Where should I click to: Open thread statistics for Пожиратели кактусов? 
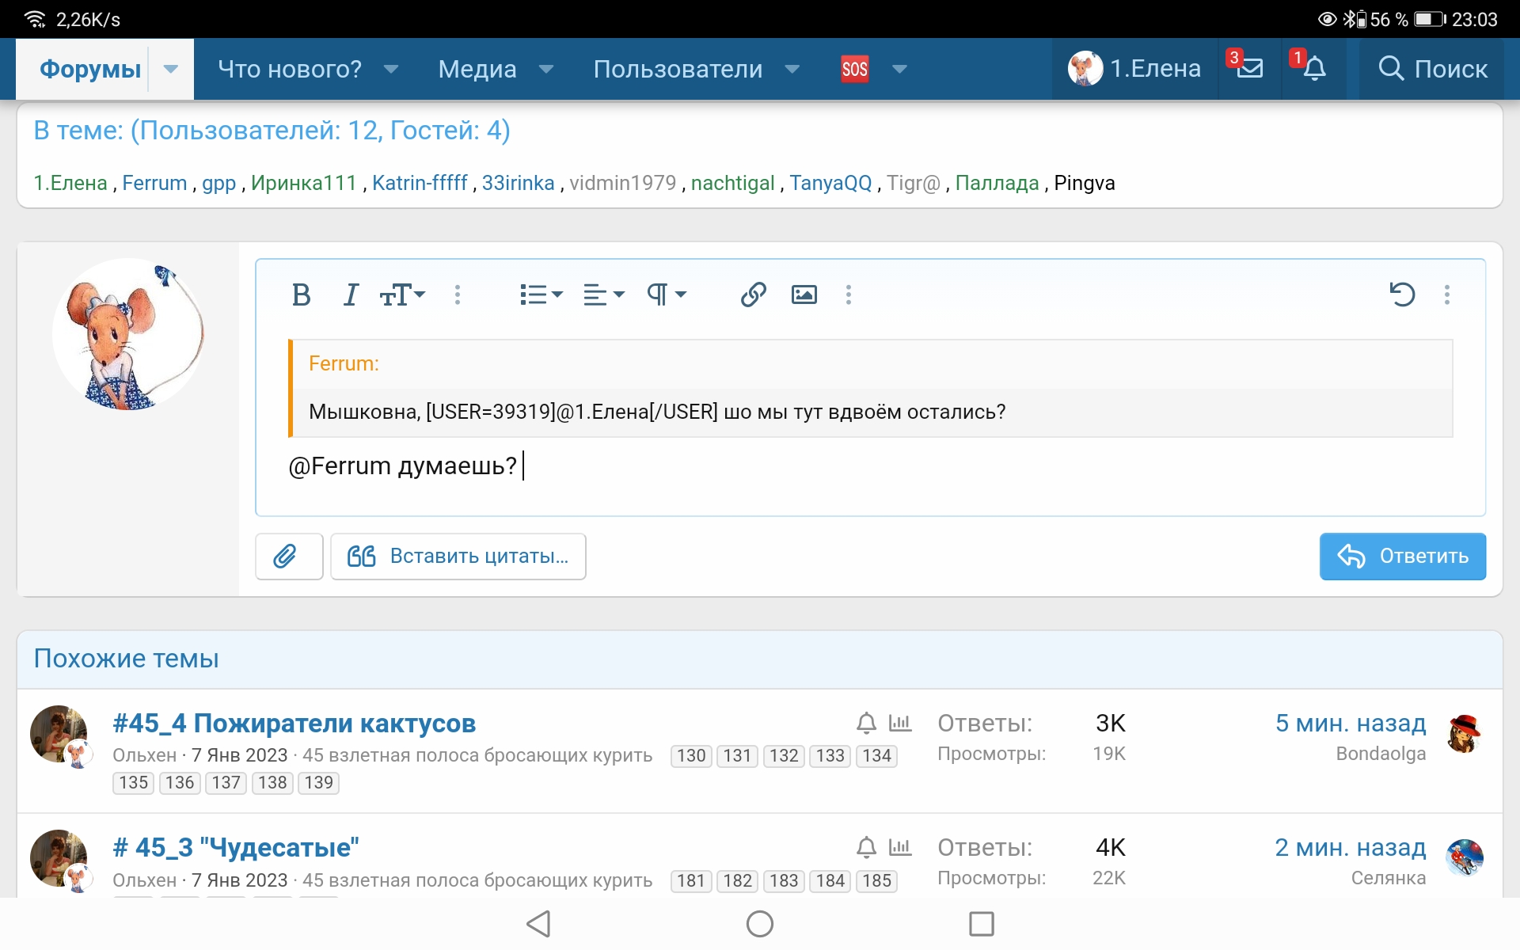tap(900, 723)
